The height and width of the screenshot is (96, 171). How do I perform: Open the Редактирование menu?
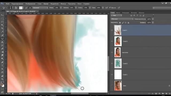[17, 4]
